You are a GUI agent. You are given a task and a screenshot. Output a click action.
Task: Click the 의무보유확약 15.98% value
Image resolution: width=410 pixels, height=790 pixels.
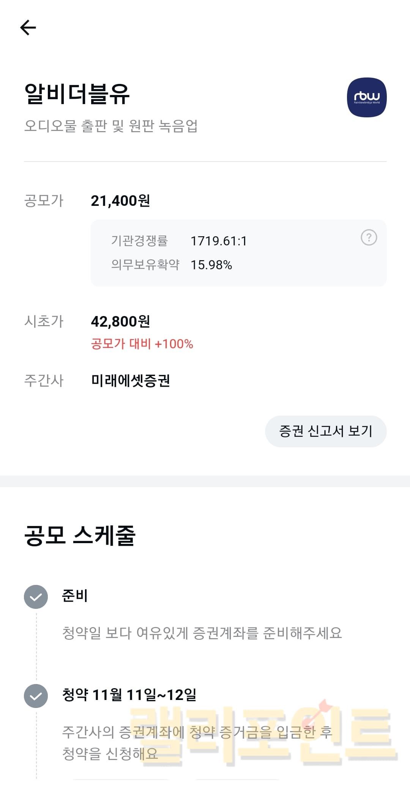pos(211,265)
